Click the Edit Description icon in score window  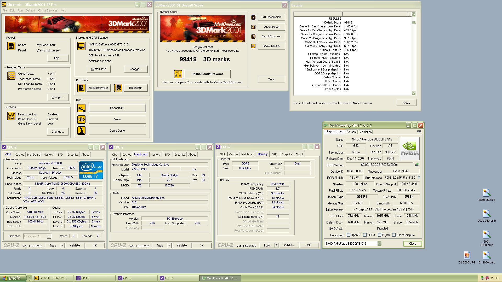pyautogui.click(x=253, y=17)
